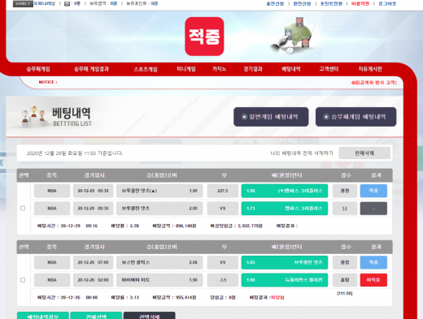
Task: Click the LEVEL 1 badge
Action: pos(23,3)
